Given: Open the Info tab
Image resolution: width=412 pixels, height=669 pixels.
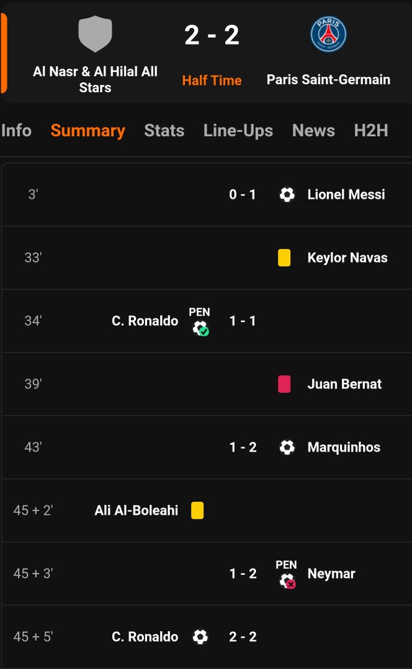Looking at the screenshot, I should click(16, 131).
